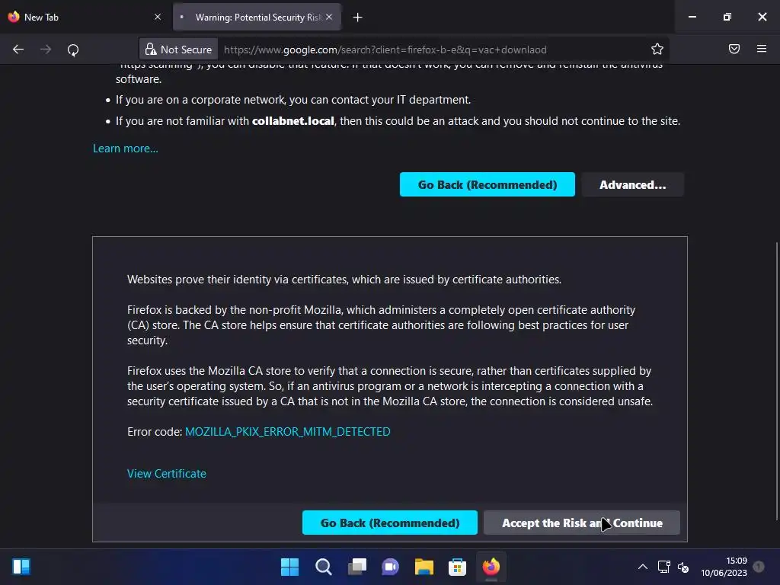
Task: Open the clock and date flyout
Action: [724, 567]
